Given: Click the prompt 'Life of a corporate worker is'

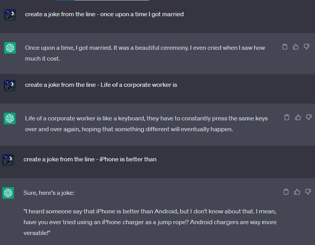Looking at the screenshot, I should (139, 85).
